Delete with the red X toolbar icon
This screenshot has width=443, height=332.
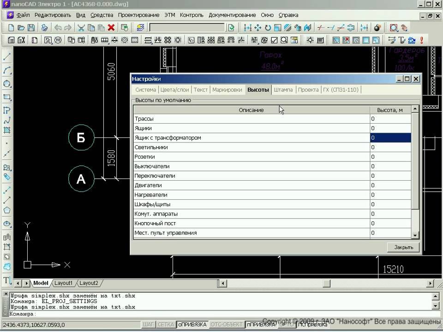(x=111, y=28)
